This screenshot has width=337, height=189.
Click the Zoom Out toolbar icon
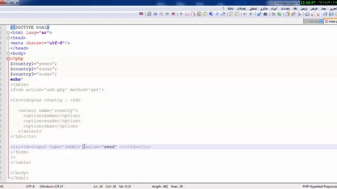pos(244,14)
